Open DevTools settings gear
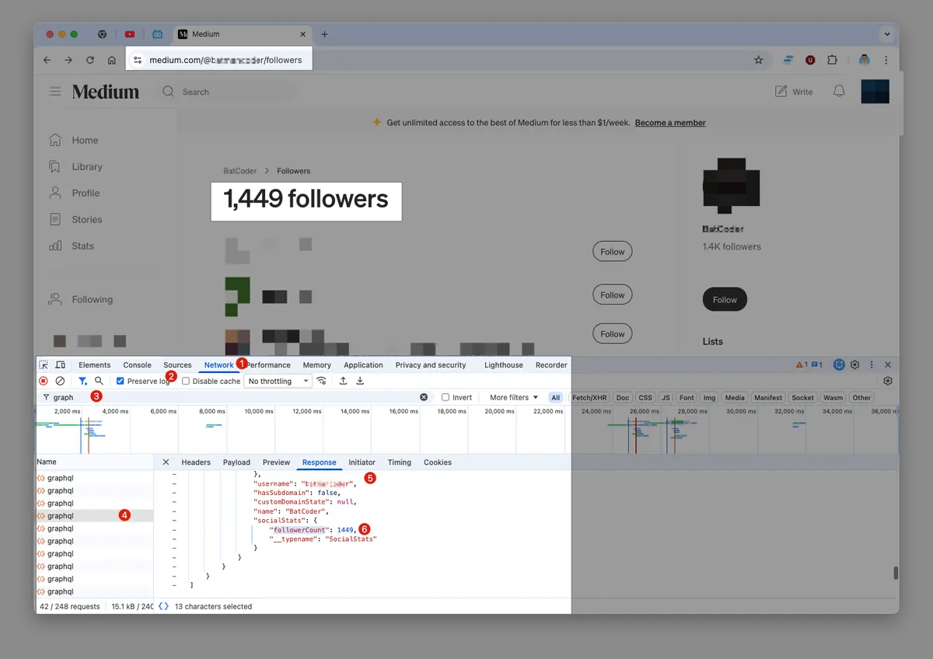Screen dimensions: 933x659 854,364
